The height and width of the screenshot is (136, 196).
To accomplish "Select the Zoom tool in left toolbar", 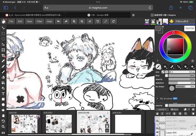I will (3, 126).
